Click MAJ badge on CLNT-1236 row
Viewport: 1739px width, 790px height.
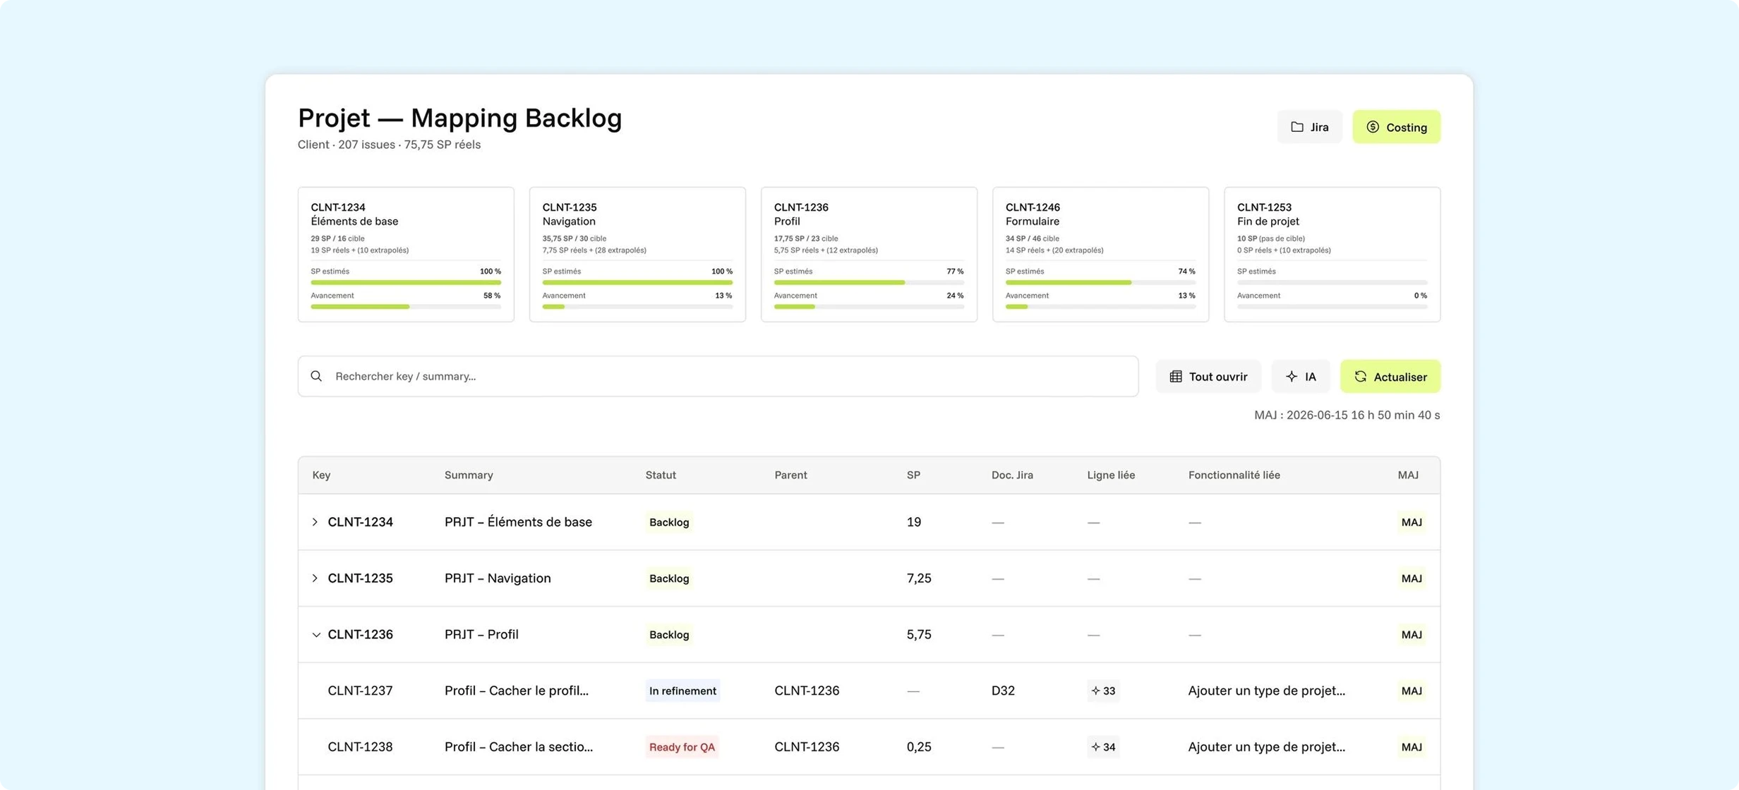tap(1412, 635)
